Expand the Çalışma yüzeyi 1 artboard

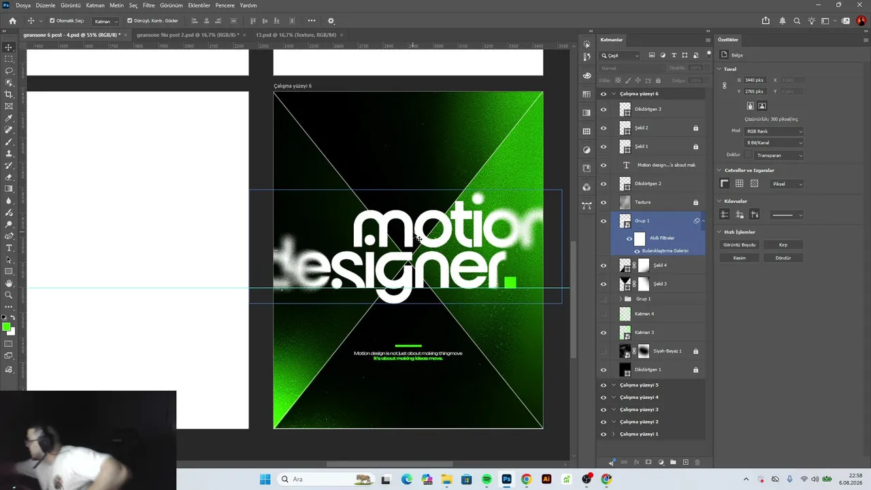614,434
